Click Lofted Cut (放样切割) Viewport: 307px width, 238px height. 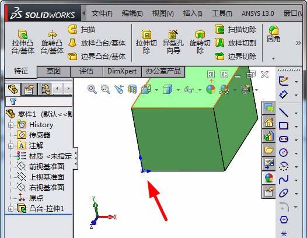(236, 43)
